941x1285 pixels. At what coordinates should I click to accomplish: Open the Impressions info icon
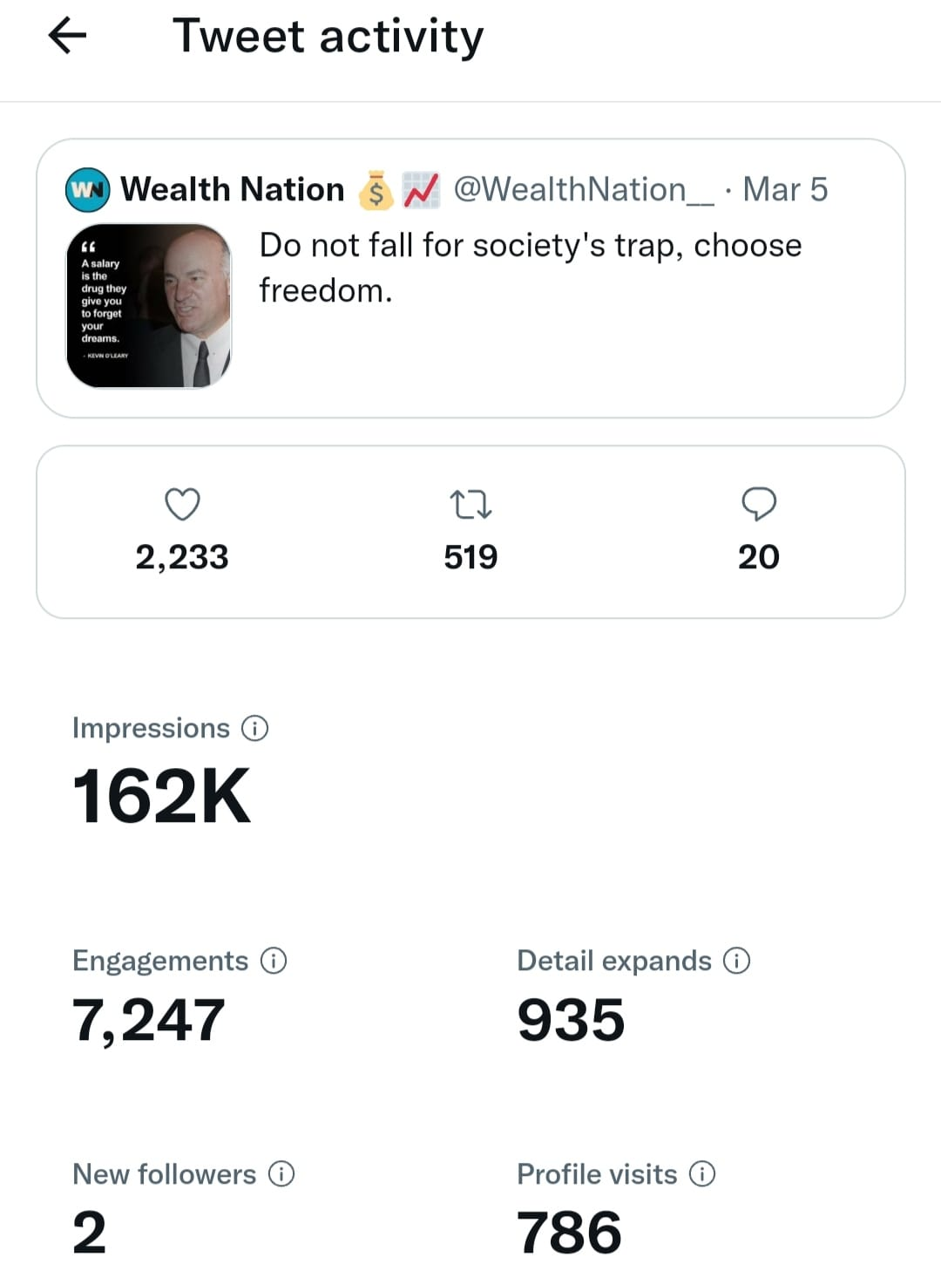coord(254,728)
